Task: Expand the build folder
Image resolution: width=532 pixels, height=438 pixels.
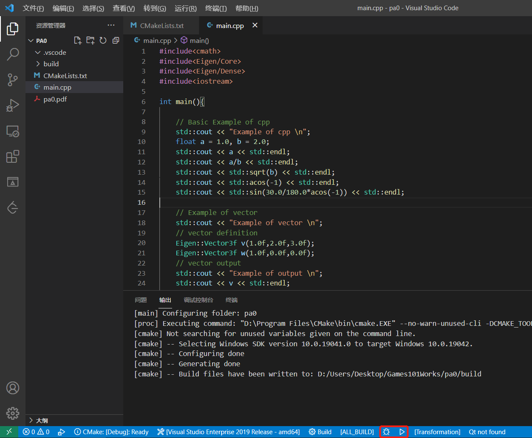Action: (74, 64)
